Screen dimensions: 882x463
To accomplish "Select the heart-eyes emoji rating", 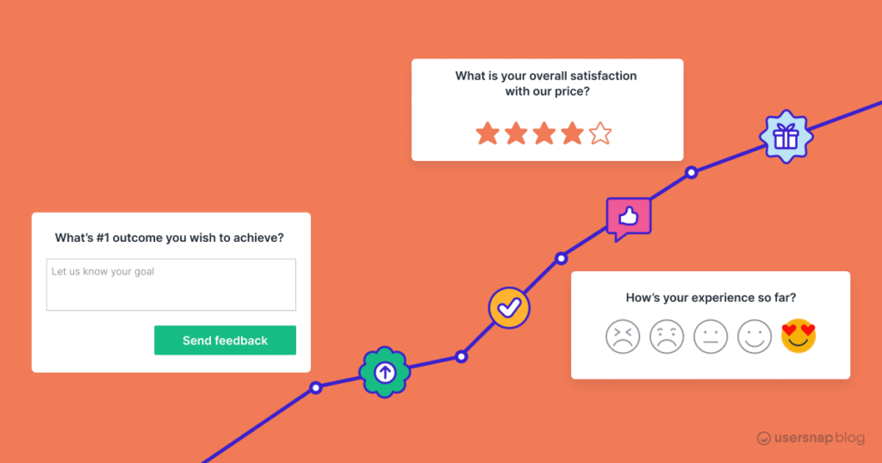I will click(x=798, y=336).
